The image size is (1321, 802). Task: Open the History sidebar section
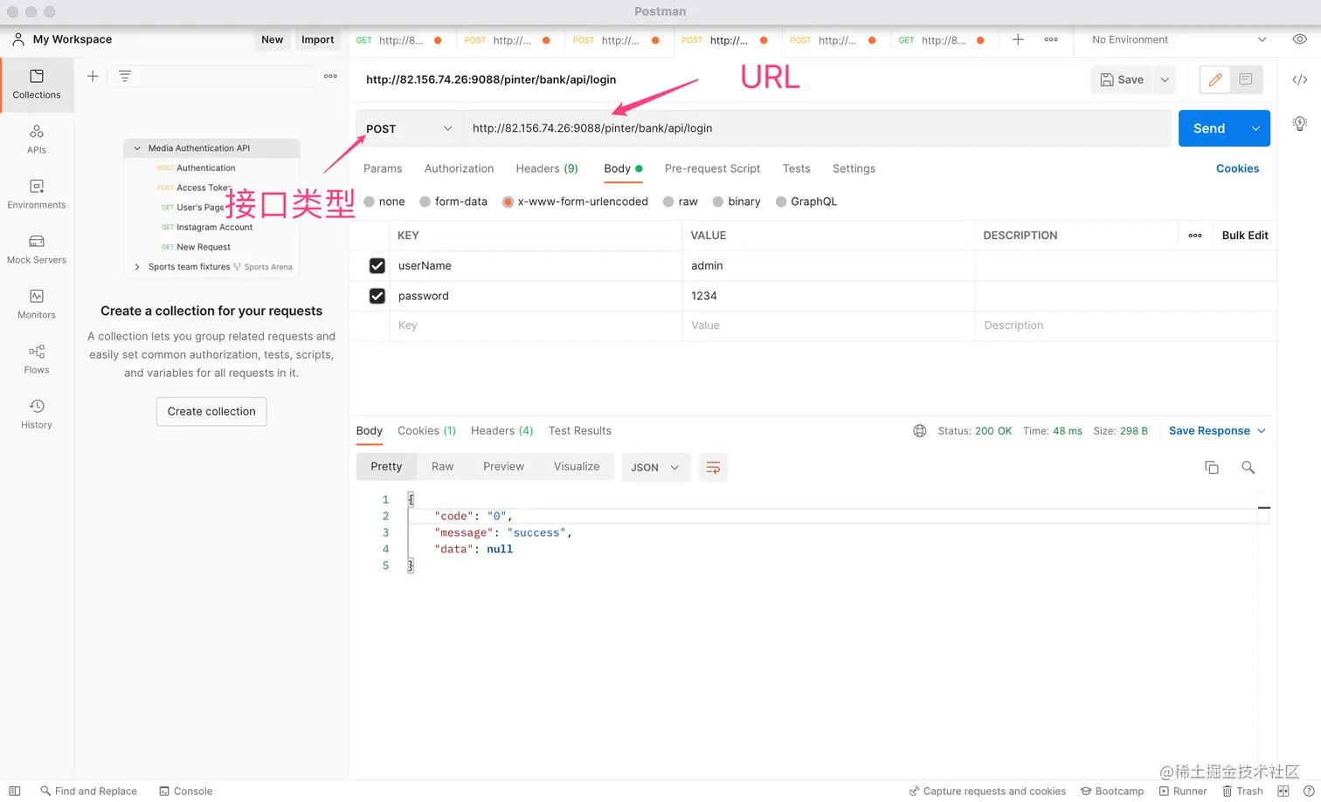point(37,414)
